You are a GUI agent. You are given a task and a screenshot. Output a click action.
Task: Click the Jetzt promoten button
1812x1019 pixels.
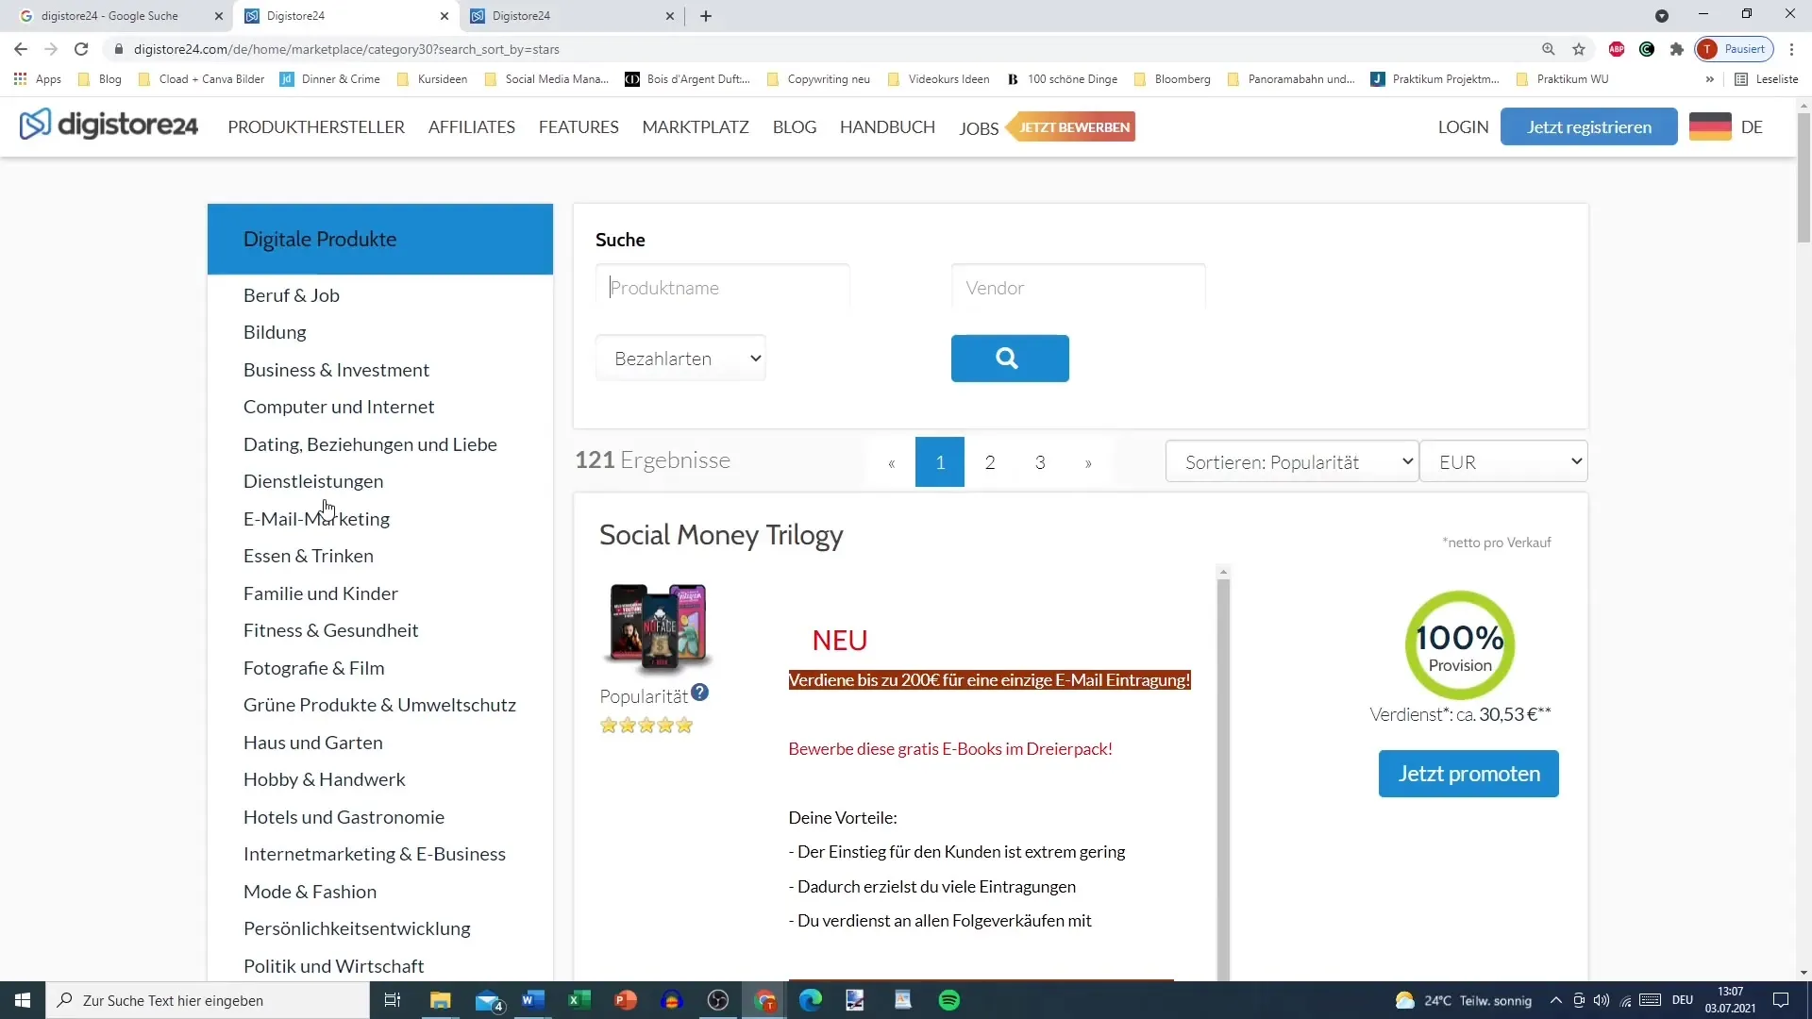[1468, 774]
